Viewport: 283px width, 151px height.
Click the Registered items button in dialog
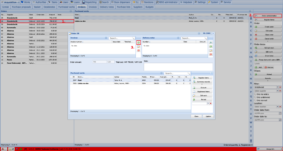click(202, 92)
